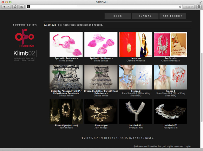Go to page 16 of gallery

coord(130,138)
